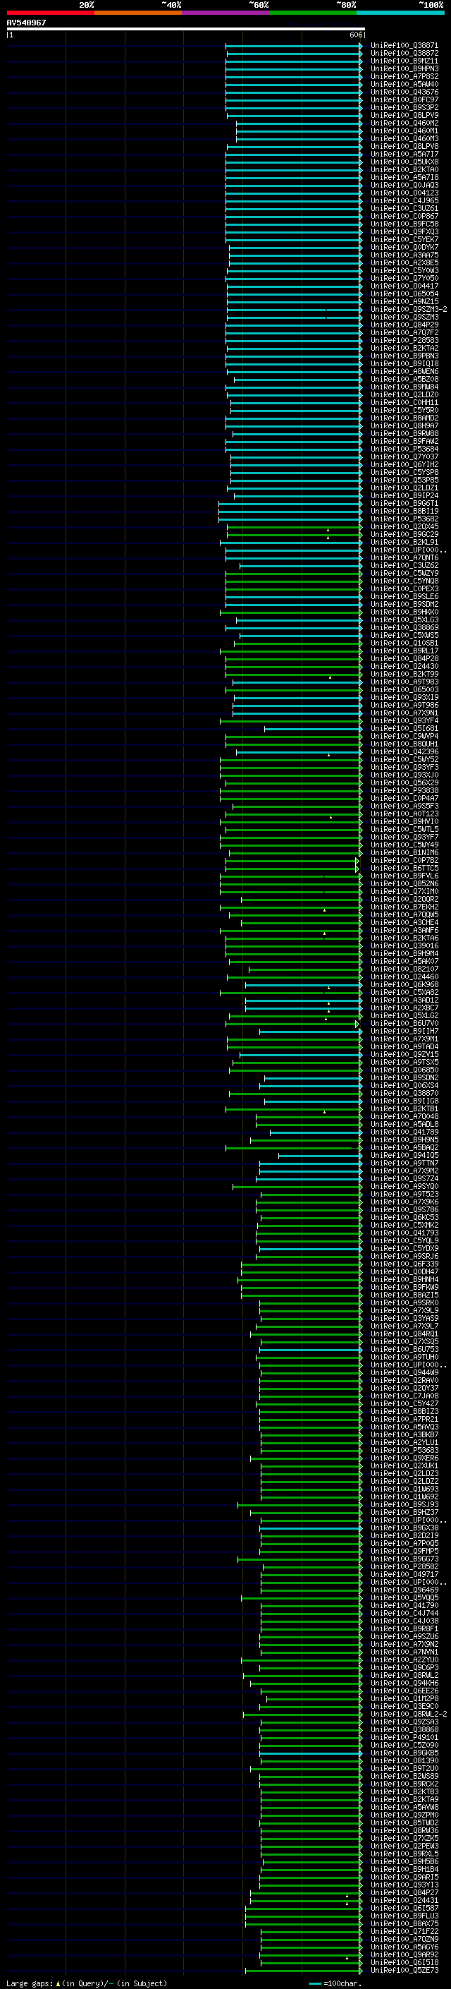
Task: Click the orange ~40% identity legend segment
Action: point(138,13)
